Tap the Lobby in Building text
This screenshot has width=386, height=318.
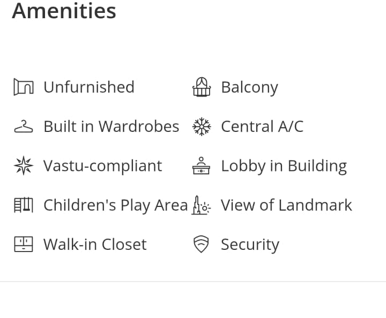tap(284, 166)
